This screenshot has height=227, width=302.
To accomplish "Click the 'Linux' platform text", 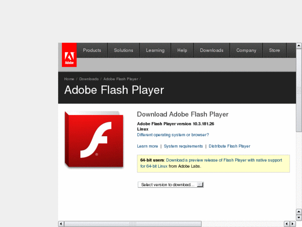I will point(143,129).
